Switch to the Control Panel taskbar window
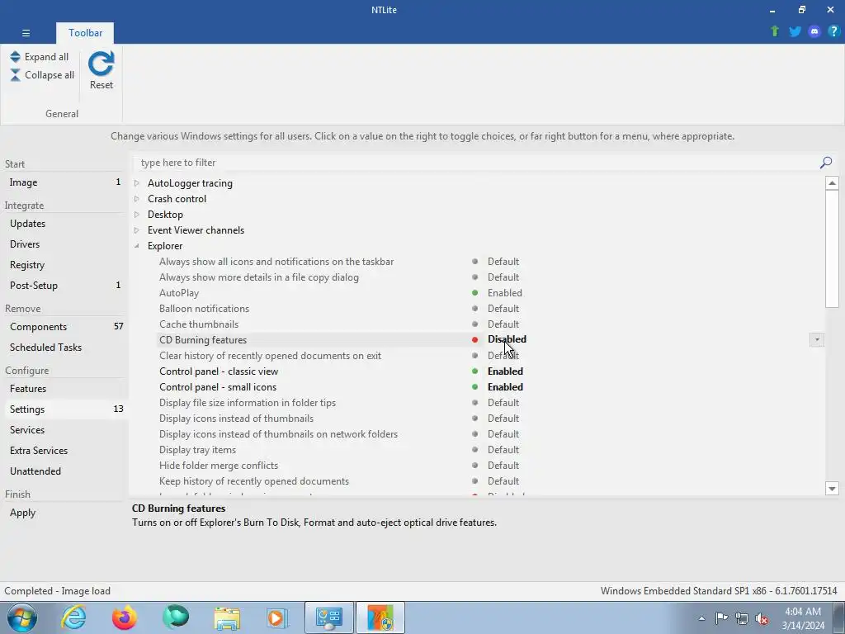Viewport: 845px width, 634px height. coord(329,617)
